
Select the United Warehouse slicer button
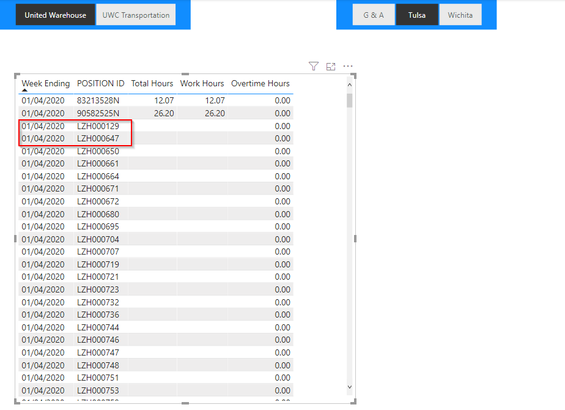point(56,15)
